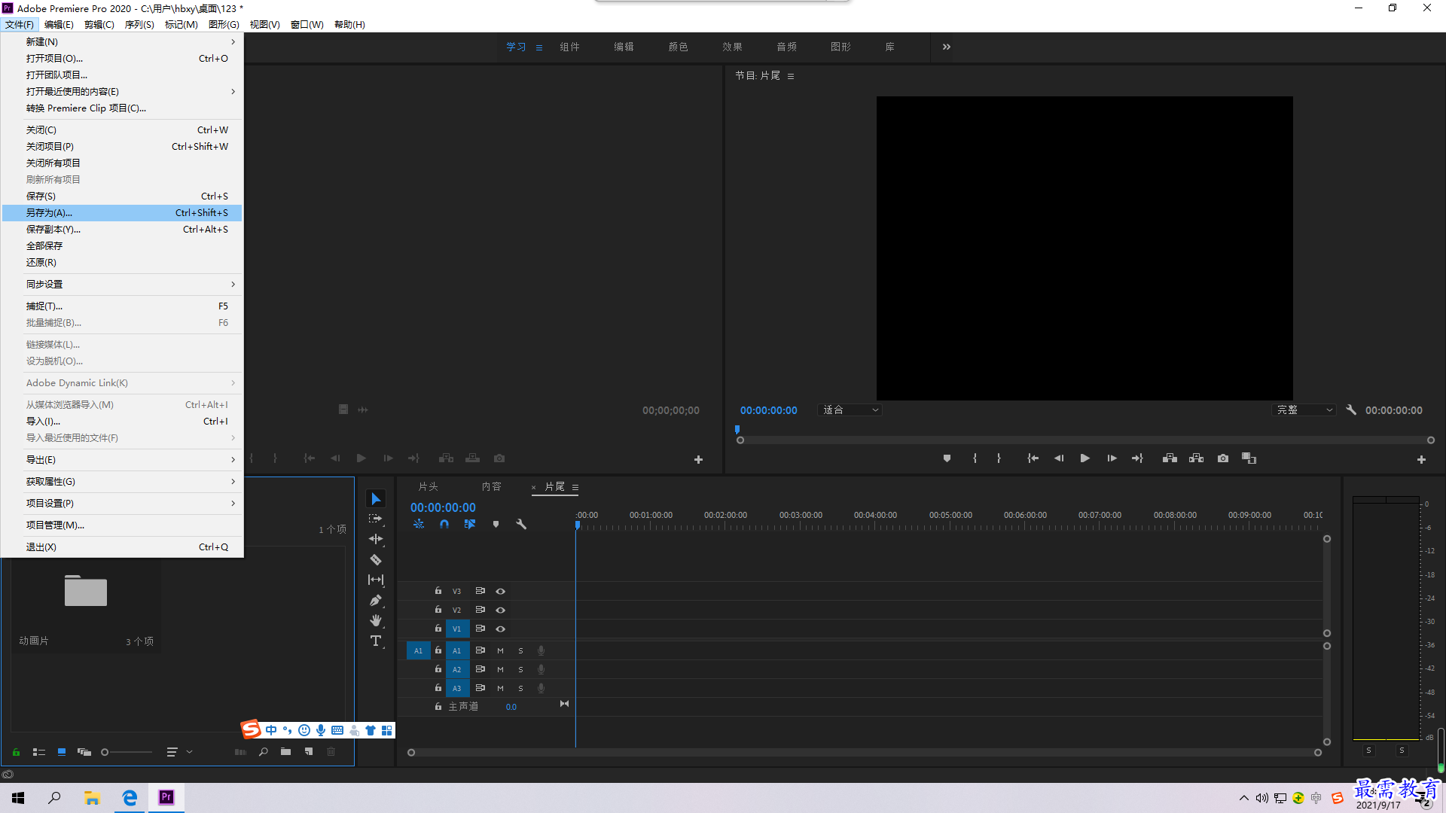Viewport: 1446px width, 813px height.
Task: Step forward one frame in Program monitor
Action: coord(1112,458)
